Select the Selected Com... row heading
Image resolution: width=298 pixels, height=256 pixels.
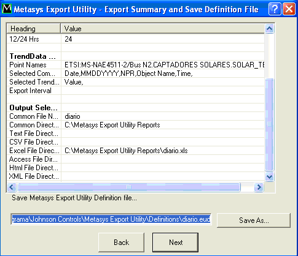[x=32, y=73]
